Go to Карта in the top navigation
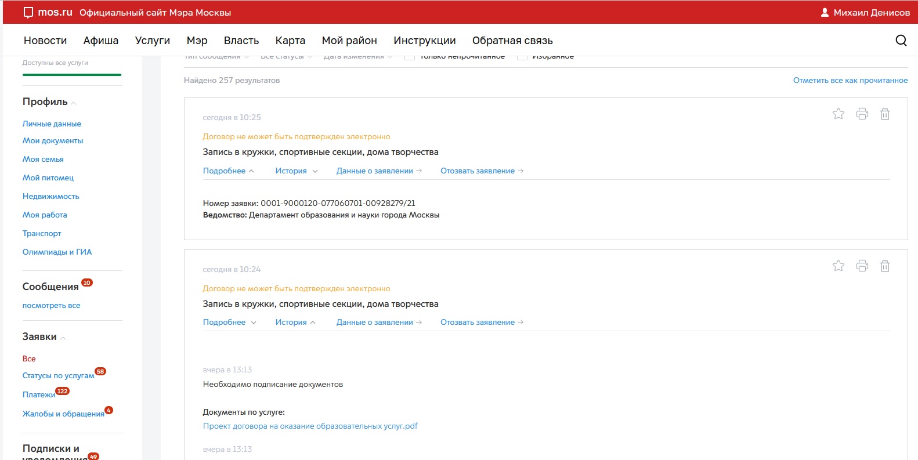 pos(290,41)
